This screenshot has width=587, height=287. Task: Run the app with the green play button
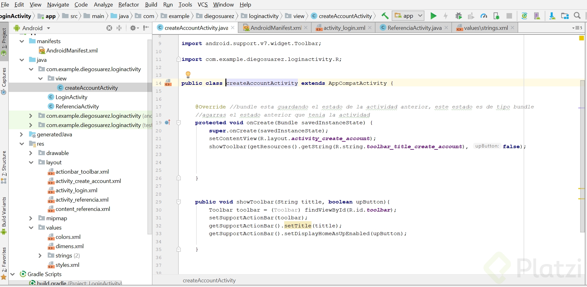click(x=434, y=16)
